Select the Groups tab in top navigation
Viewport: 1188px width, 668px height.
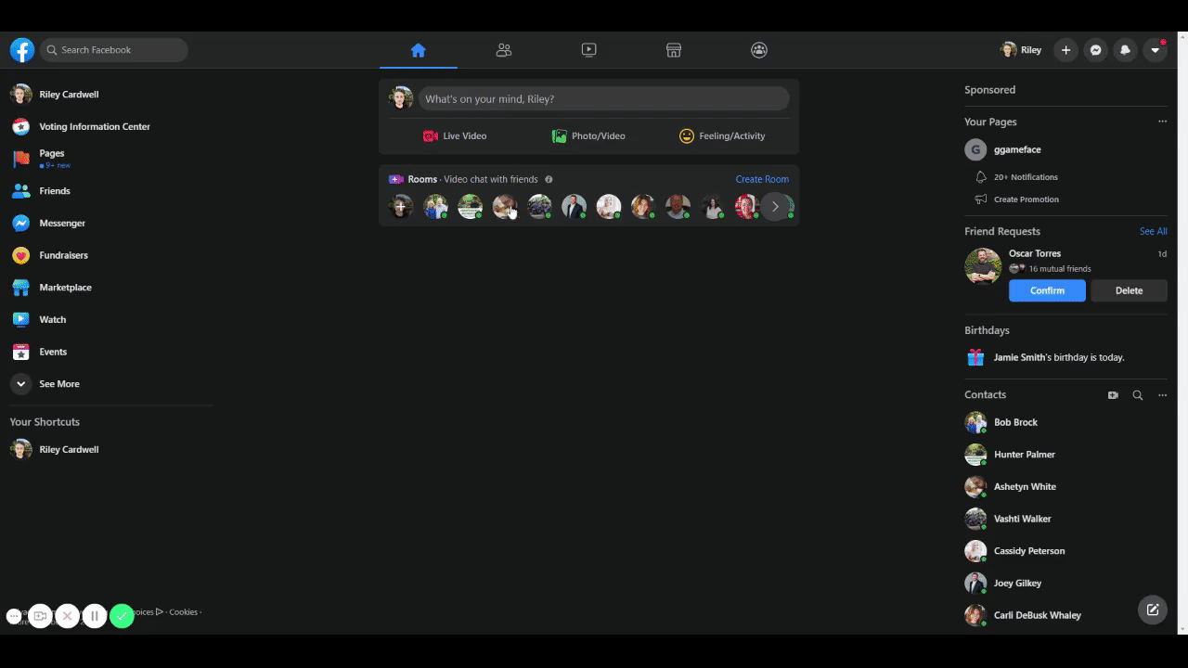[759, 50]
